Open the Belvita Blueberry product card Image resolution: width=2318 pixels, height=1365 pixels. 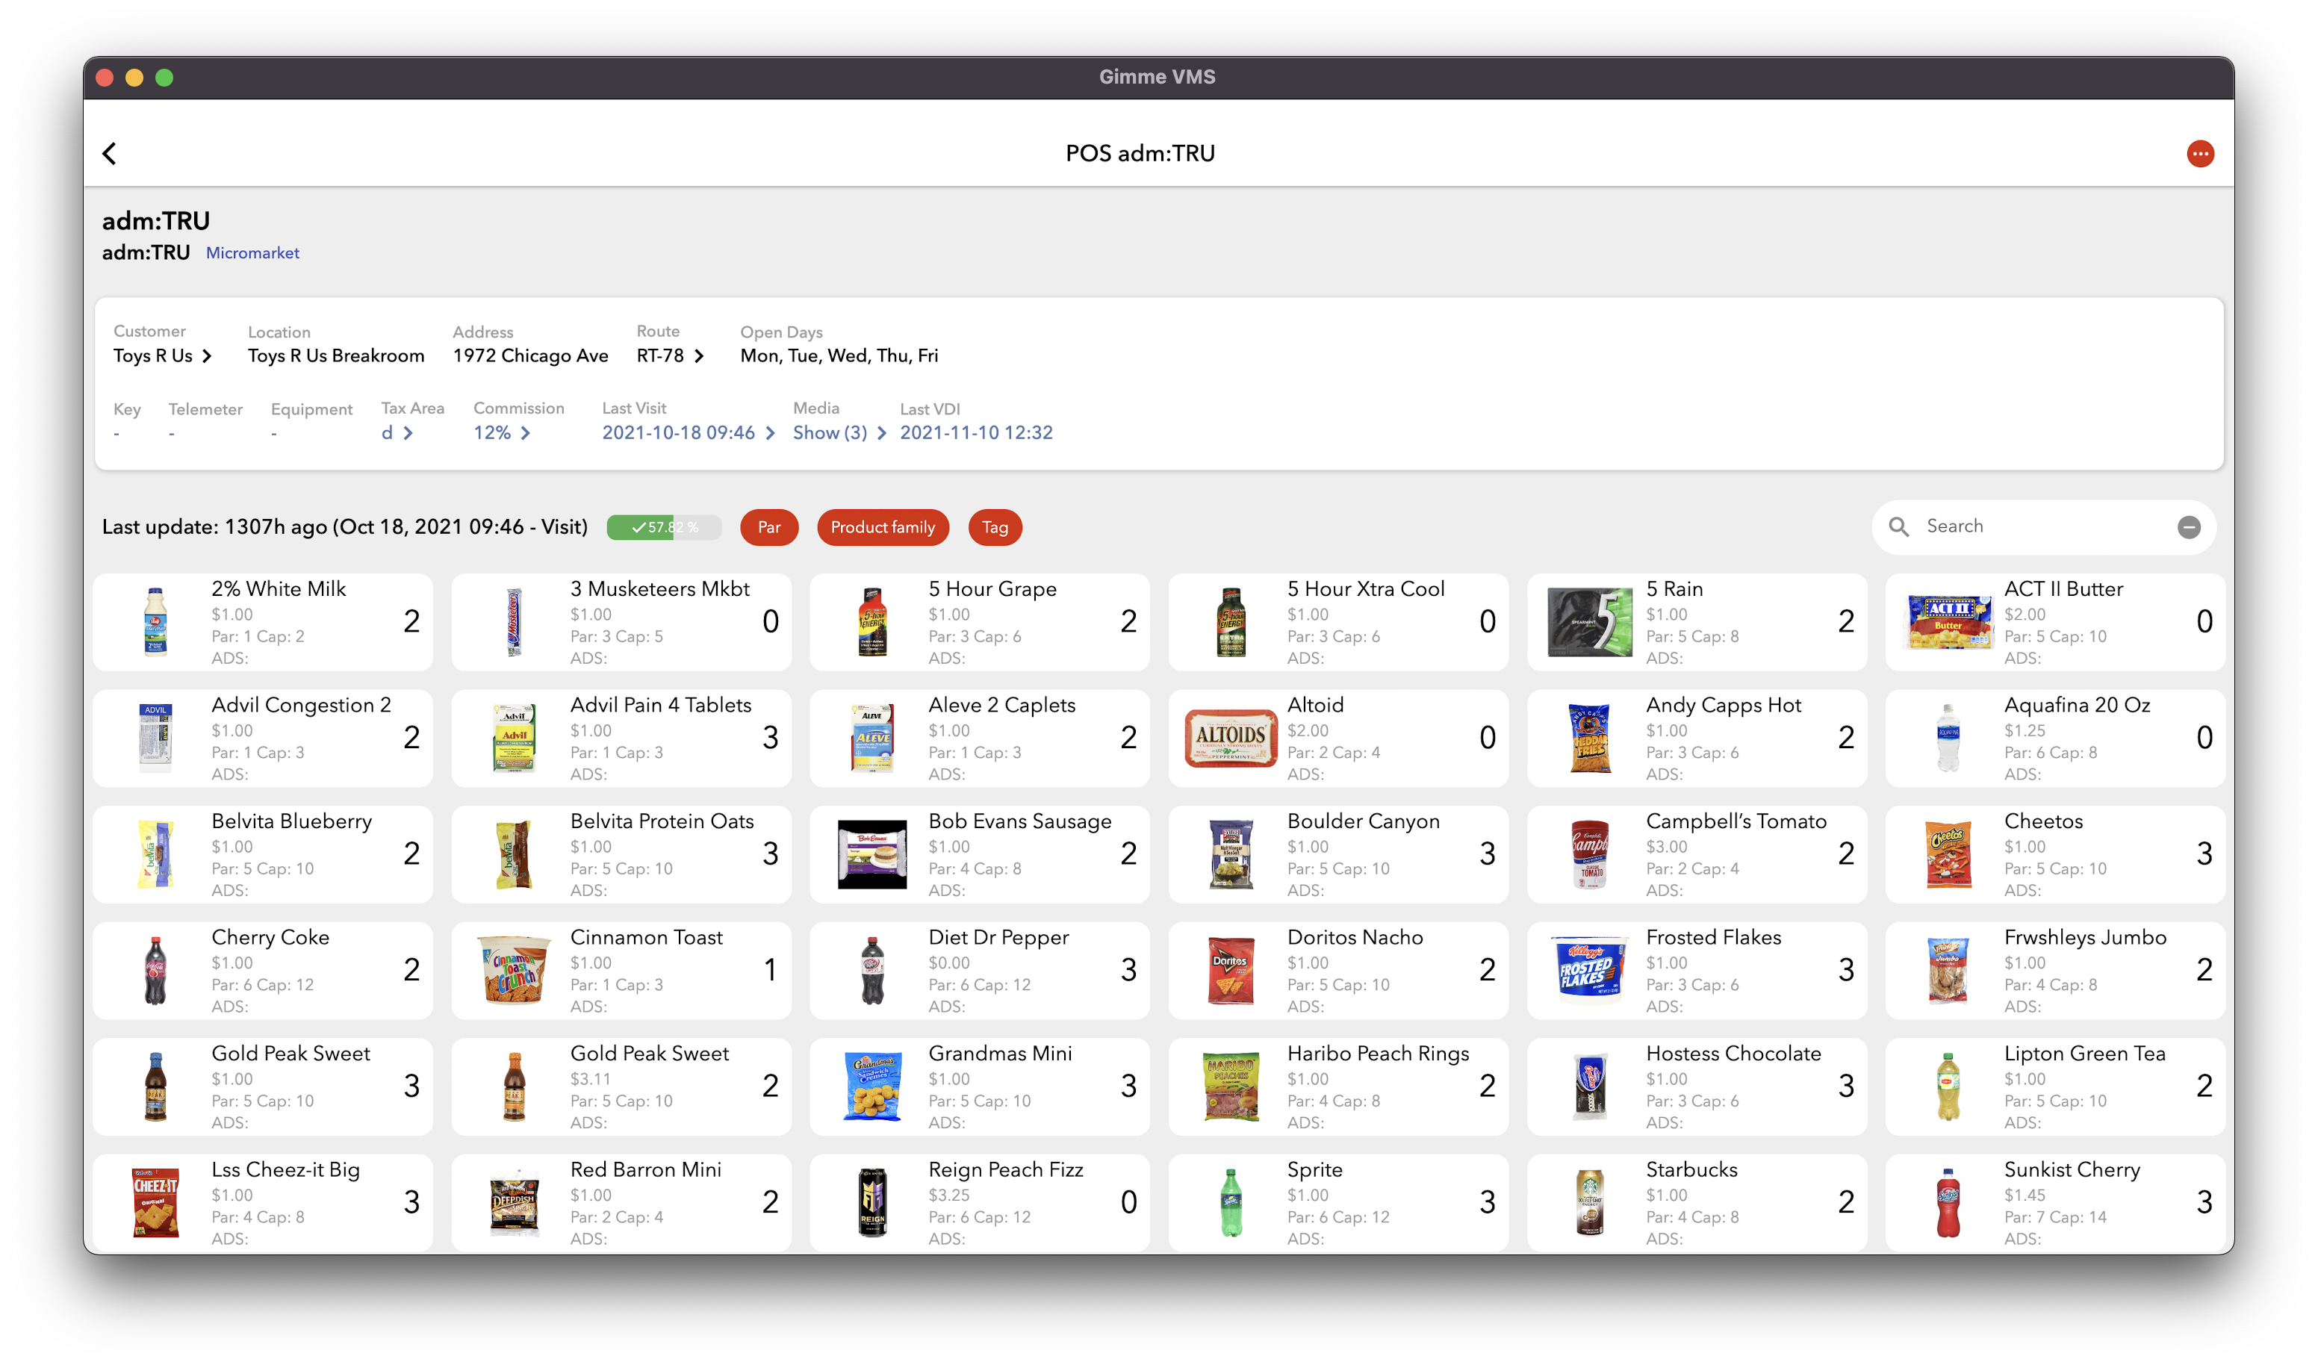click(262, 853)
